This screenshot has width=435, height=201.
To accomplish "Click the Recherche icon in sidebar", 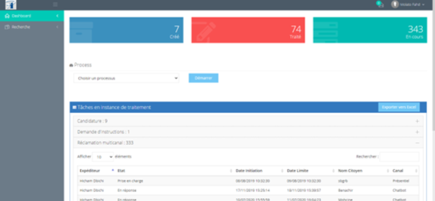I will pos(7,27).
